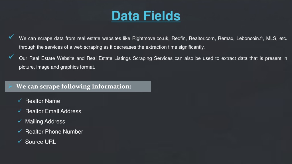The width and height of the screenshot is (292, 164).
Task: Click the Realtor Phone Number list item
Action: [54, 132]
